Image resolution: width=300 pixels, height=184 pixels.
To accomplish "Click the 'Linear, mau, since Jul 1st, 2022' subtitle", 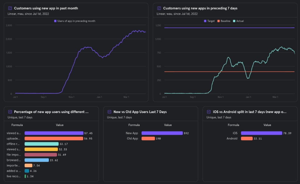I will [28, 14].
